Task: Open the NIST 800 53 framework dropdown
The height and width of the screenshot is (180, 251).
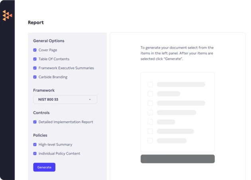Action: pyautogui.click(x=65, y=99)
